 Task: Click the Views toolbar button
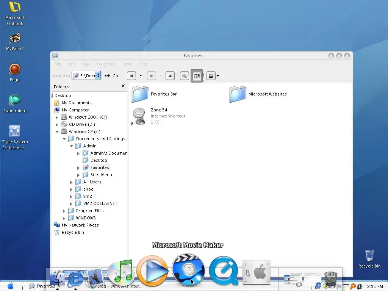(x=211, y=76)
